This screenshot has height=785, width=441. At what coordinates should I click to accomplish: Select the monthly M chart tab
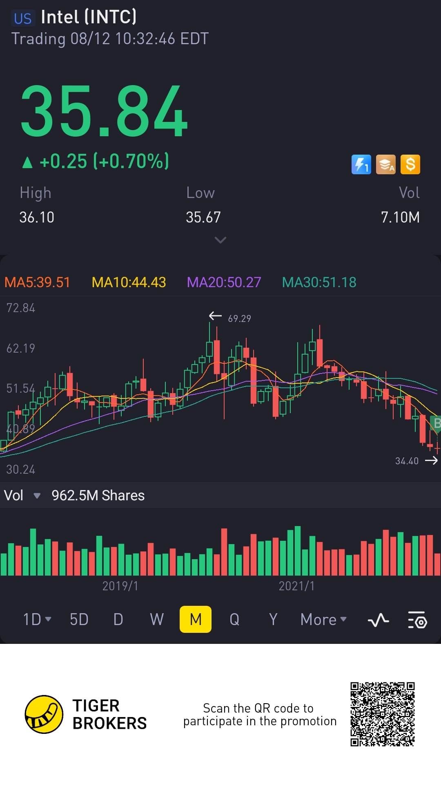click(196, 619)
